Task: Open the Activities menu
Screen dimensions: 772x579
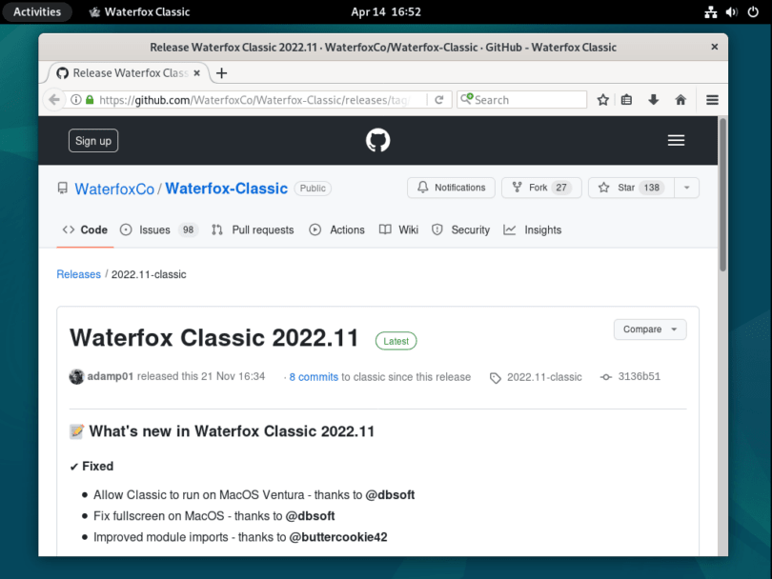Action: pos(37,11)
